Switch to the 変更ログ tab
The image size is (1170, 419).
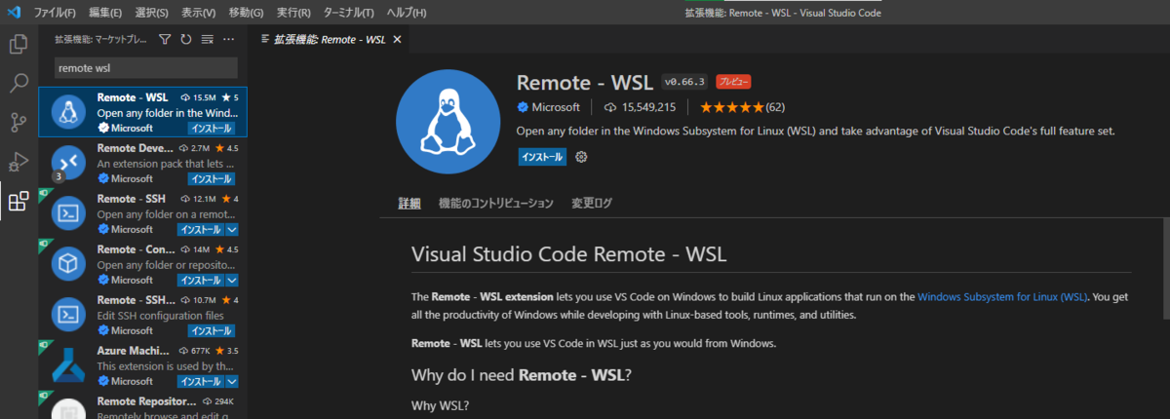[592, 204]
